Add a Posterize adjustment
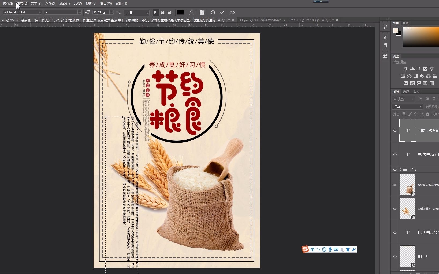This screenshot has width=439, height=274. [412, 83]
